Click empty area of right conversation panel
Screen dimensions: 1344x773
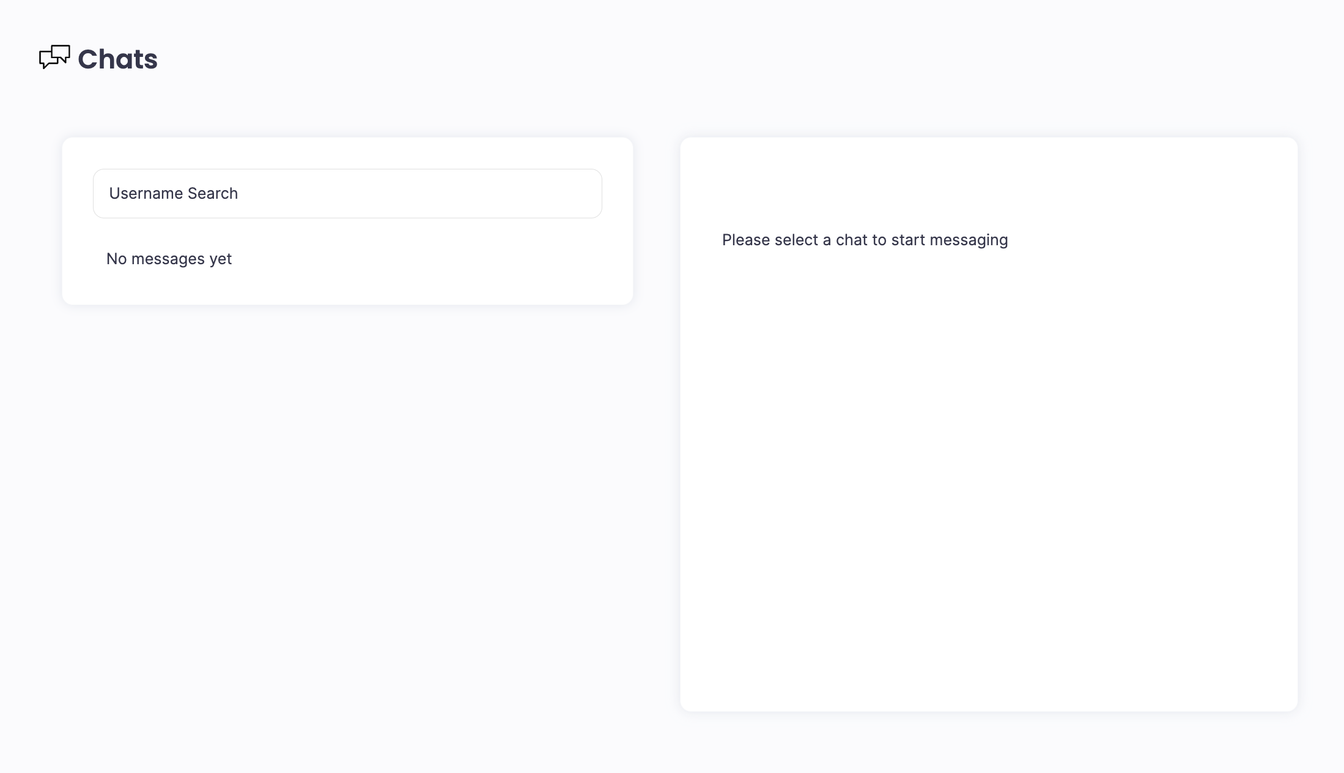pos(988,465)
